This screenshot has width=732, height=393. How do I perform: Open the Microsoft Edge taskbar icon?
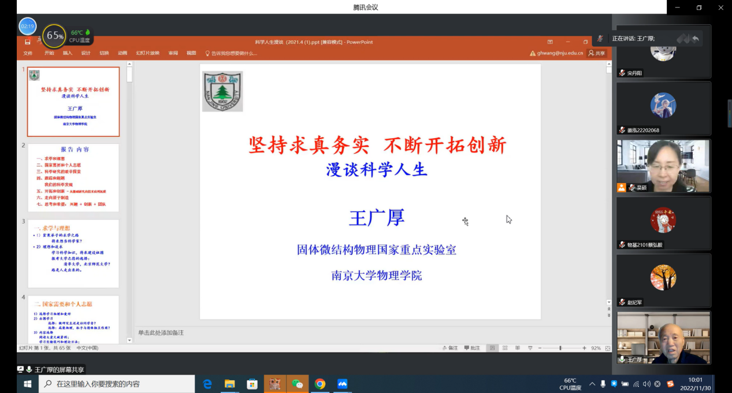point(207,384)
